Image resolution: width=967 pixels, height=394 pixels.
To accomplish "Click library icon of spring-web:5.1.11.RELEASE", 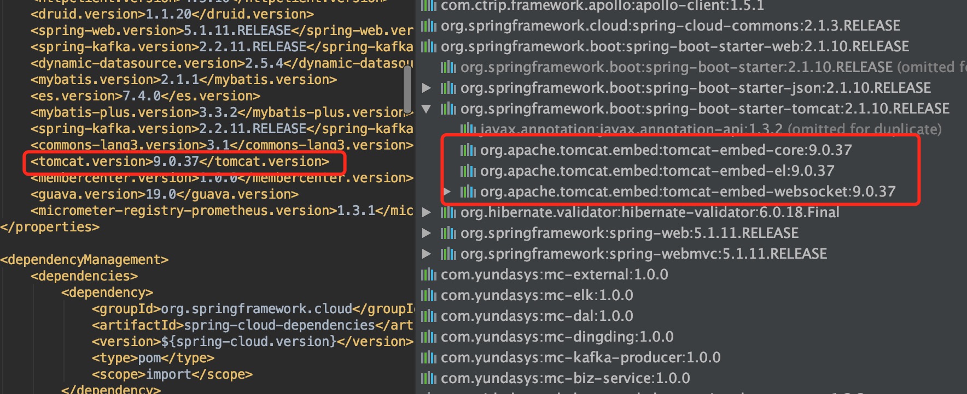I will tap(448, 233).
